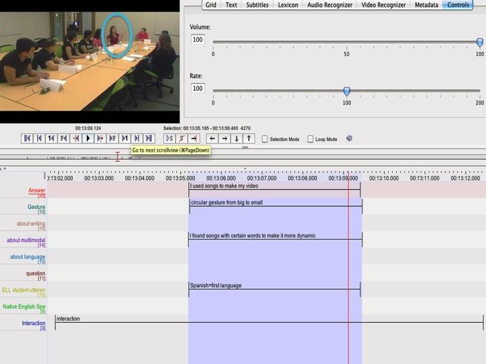Image resolution: width=486 pixels, height=364 pixels.
Task: Click the current time 00:13:09.124 readout
Action: pyautogui.click(x=88, y=128)
